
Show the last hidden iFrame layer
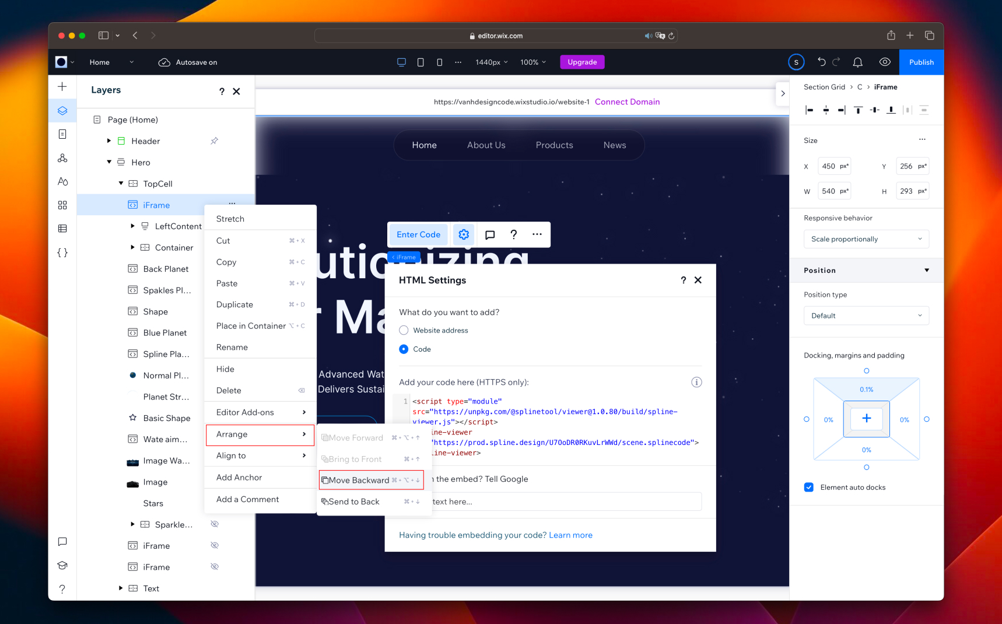(x=215, y=567)
